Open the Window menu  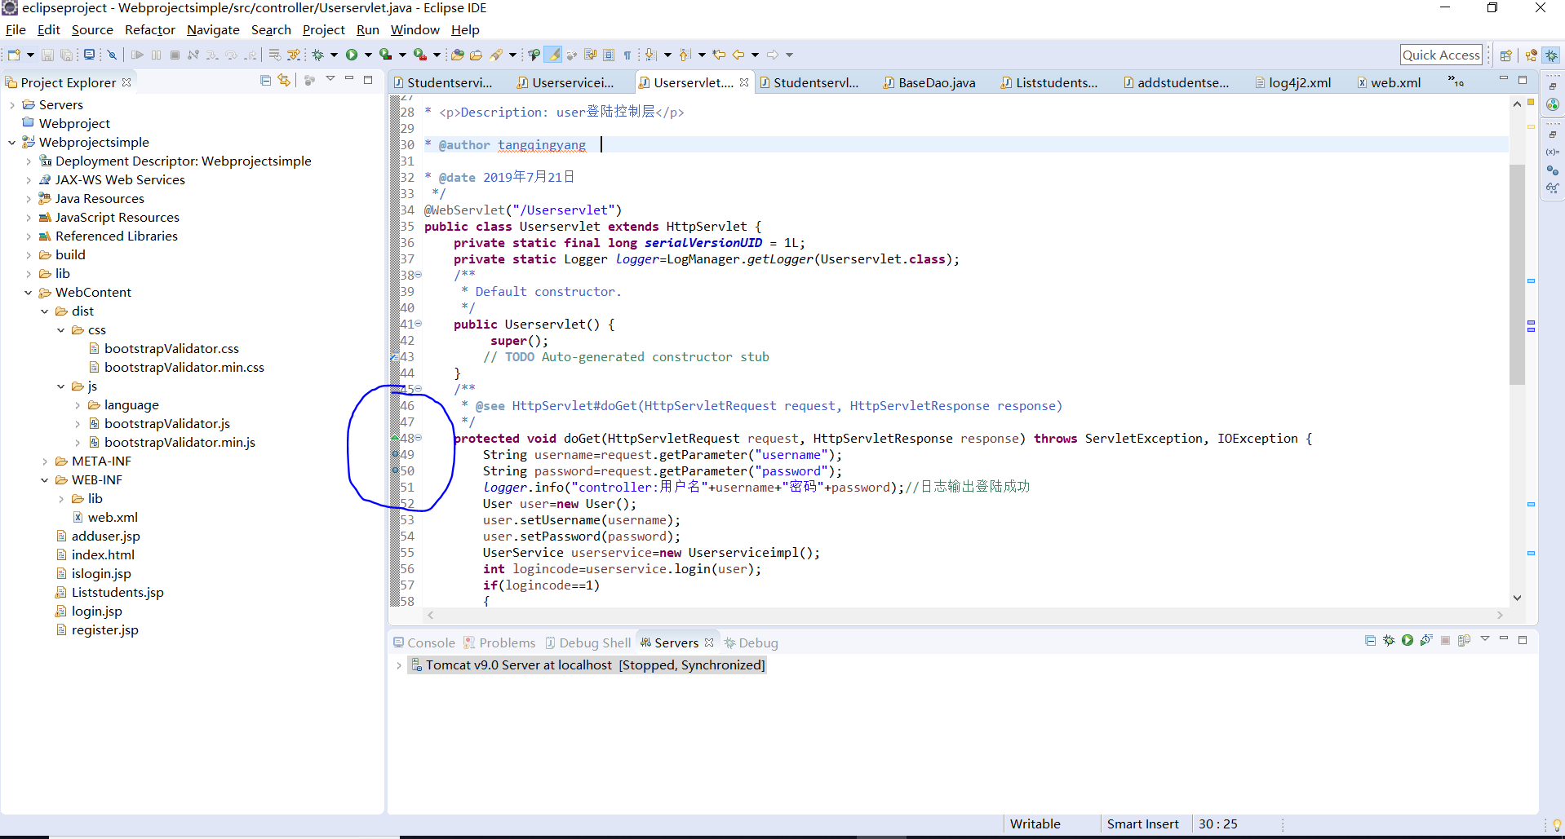point(415,30)
